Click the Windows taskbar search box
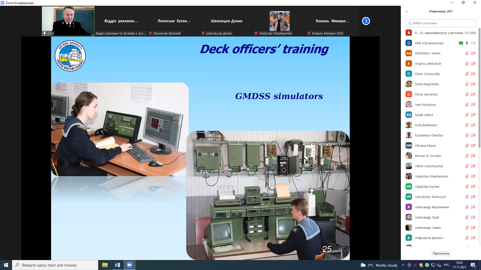 tap(55, 265)
